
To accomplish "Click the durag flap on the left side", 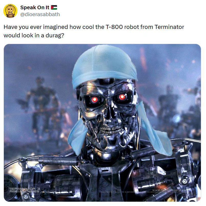I will pyautogui.click(x=78, y=137).
